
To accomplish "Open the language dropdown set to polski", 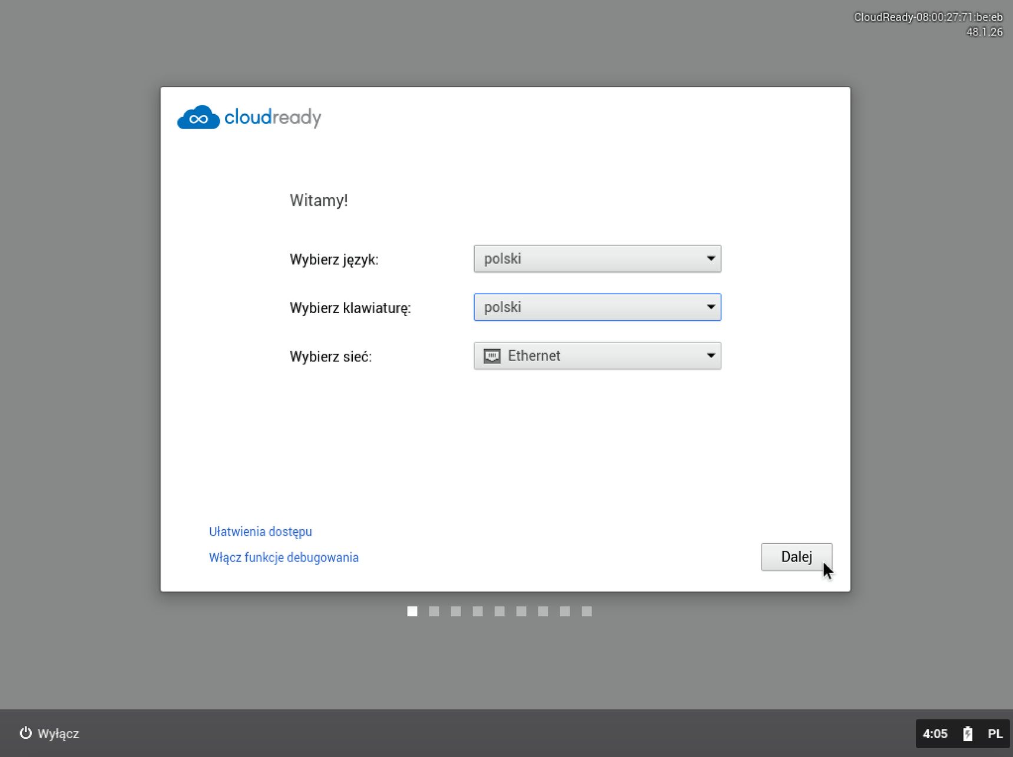I will tap(597, 259).
